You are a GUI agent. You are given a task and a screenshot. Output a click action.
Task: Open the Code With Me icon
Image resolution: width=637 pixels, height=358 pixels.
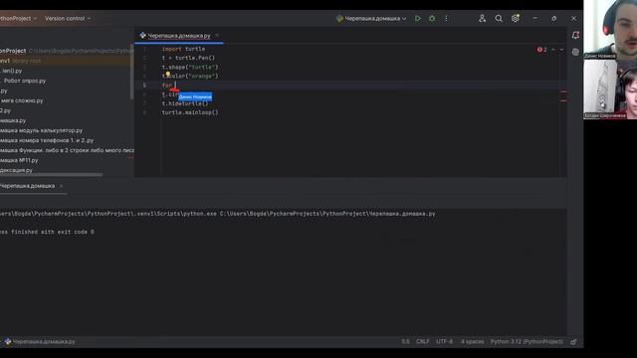[x=482, y=18]
